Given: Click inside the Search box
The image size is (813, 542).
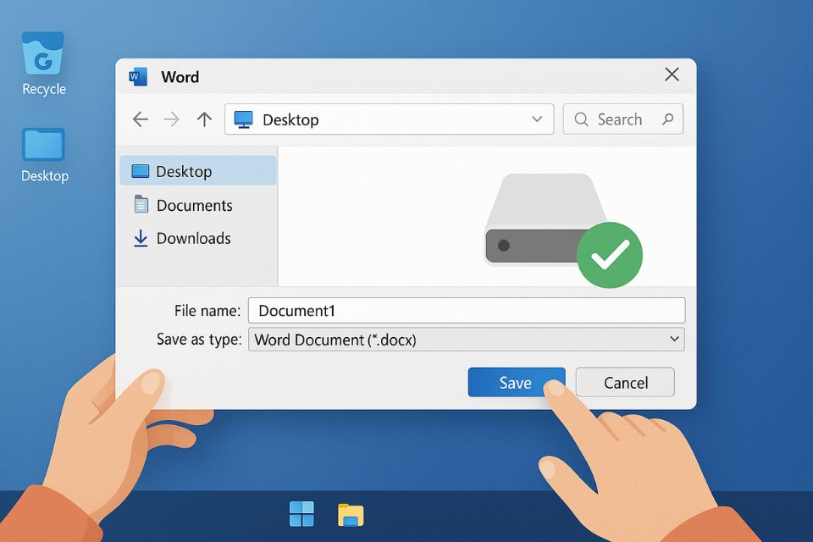Looking at the screenshot, I should [x=622, y=119].
